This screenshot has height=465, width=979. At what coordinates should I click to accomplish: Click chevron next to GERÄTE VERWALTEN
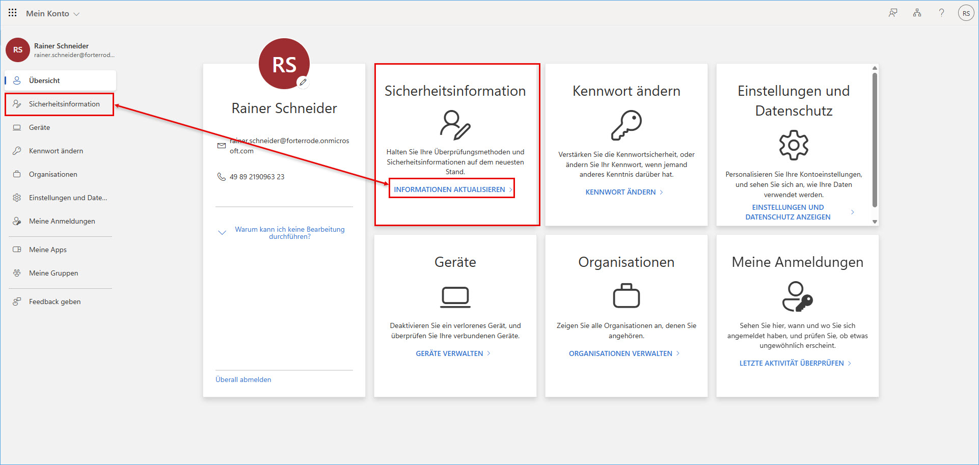tap(488, 353)
